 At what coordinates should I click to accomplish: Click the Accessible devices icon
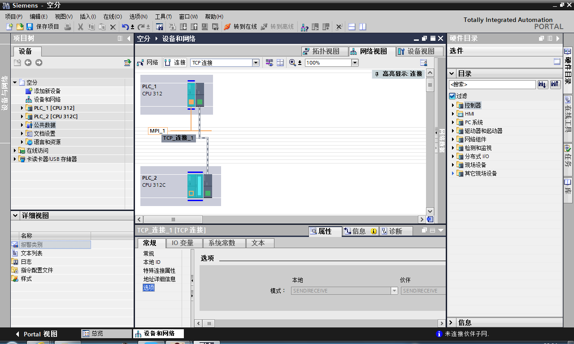click(x=304, y=27)
